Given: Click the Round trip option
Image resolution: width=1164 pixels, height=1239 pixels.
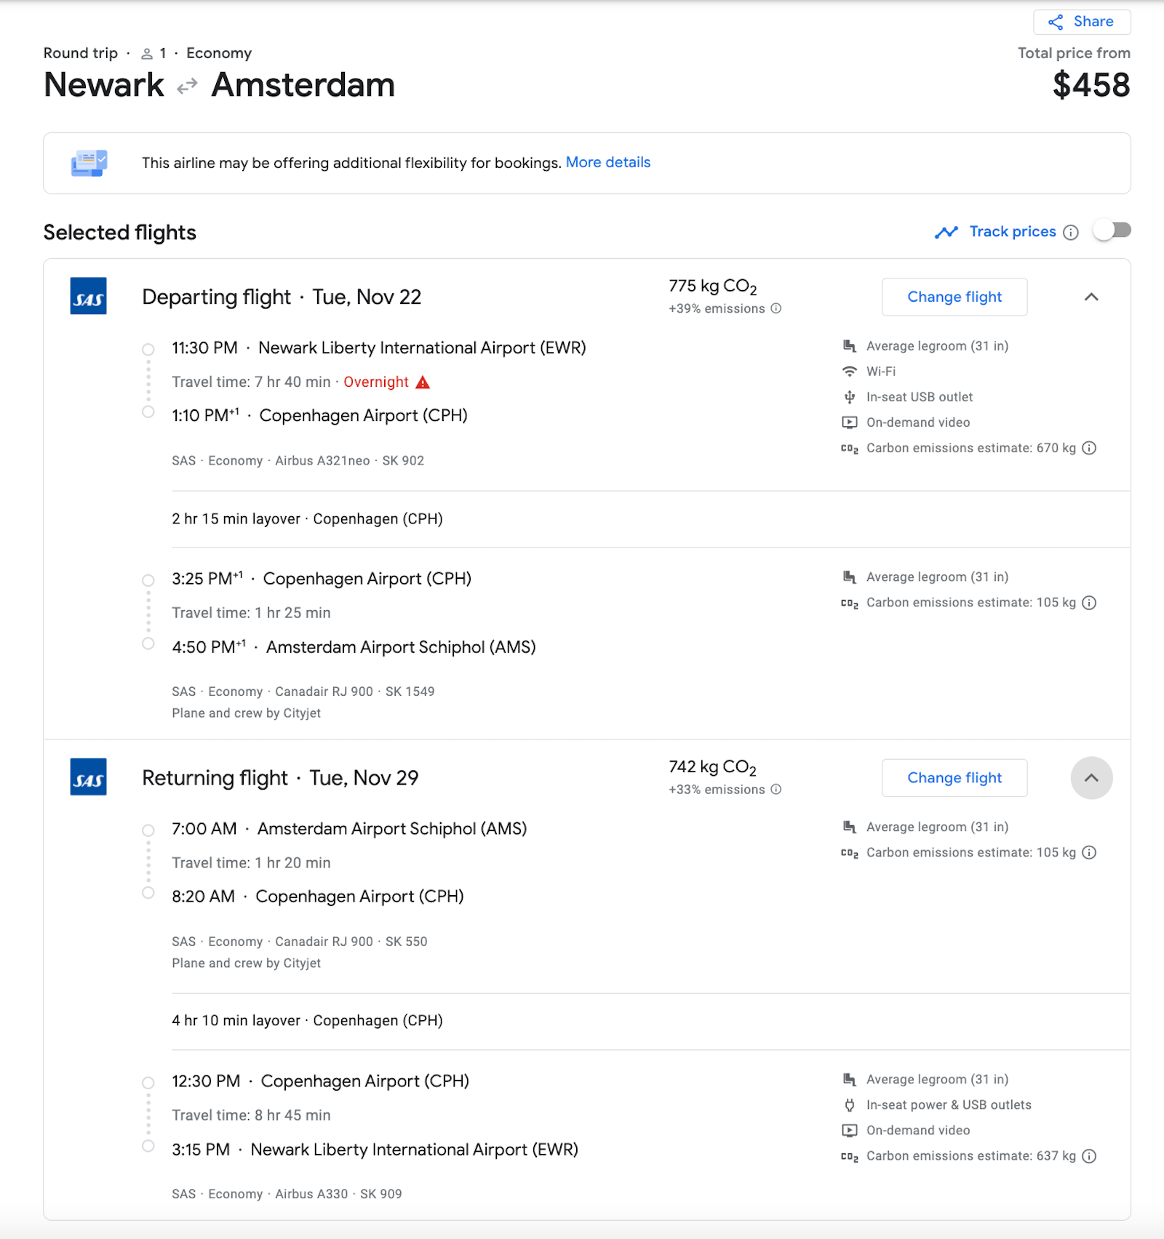Looking at the screenshot, I should (80, 52).
